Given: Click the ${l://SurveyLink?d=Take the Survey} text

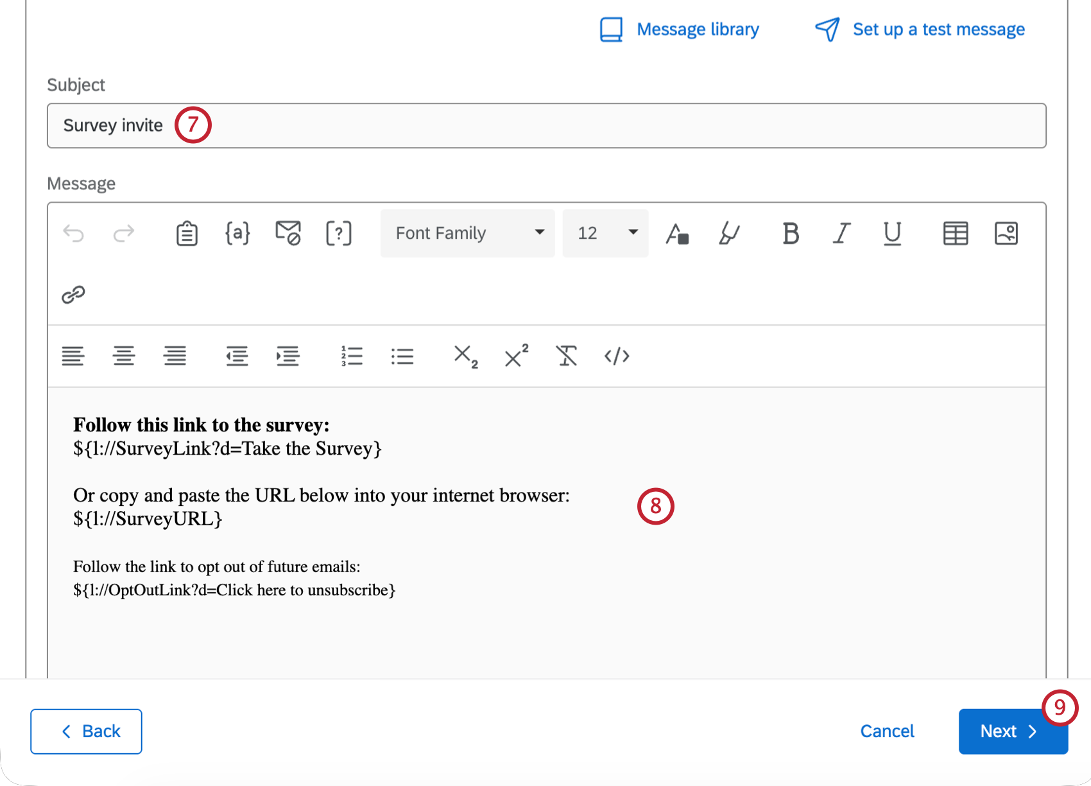Looking at the screenshot, I should pos(227,449).
